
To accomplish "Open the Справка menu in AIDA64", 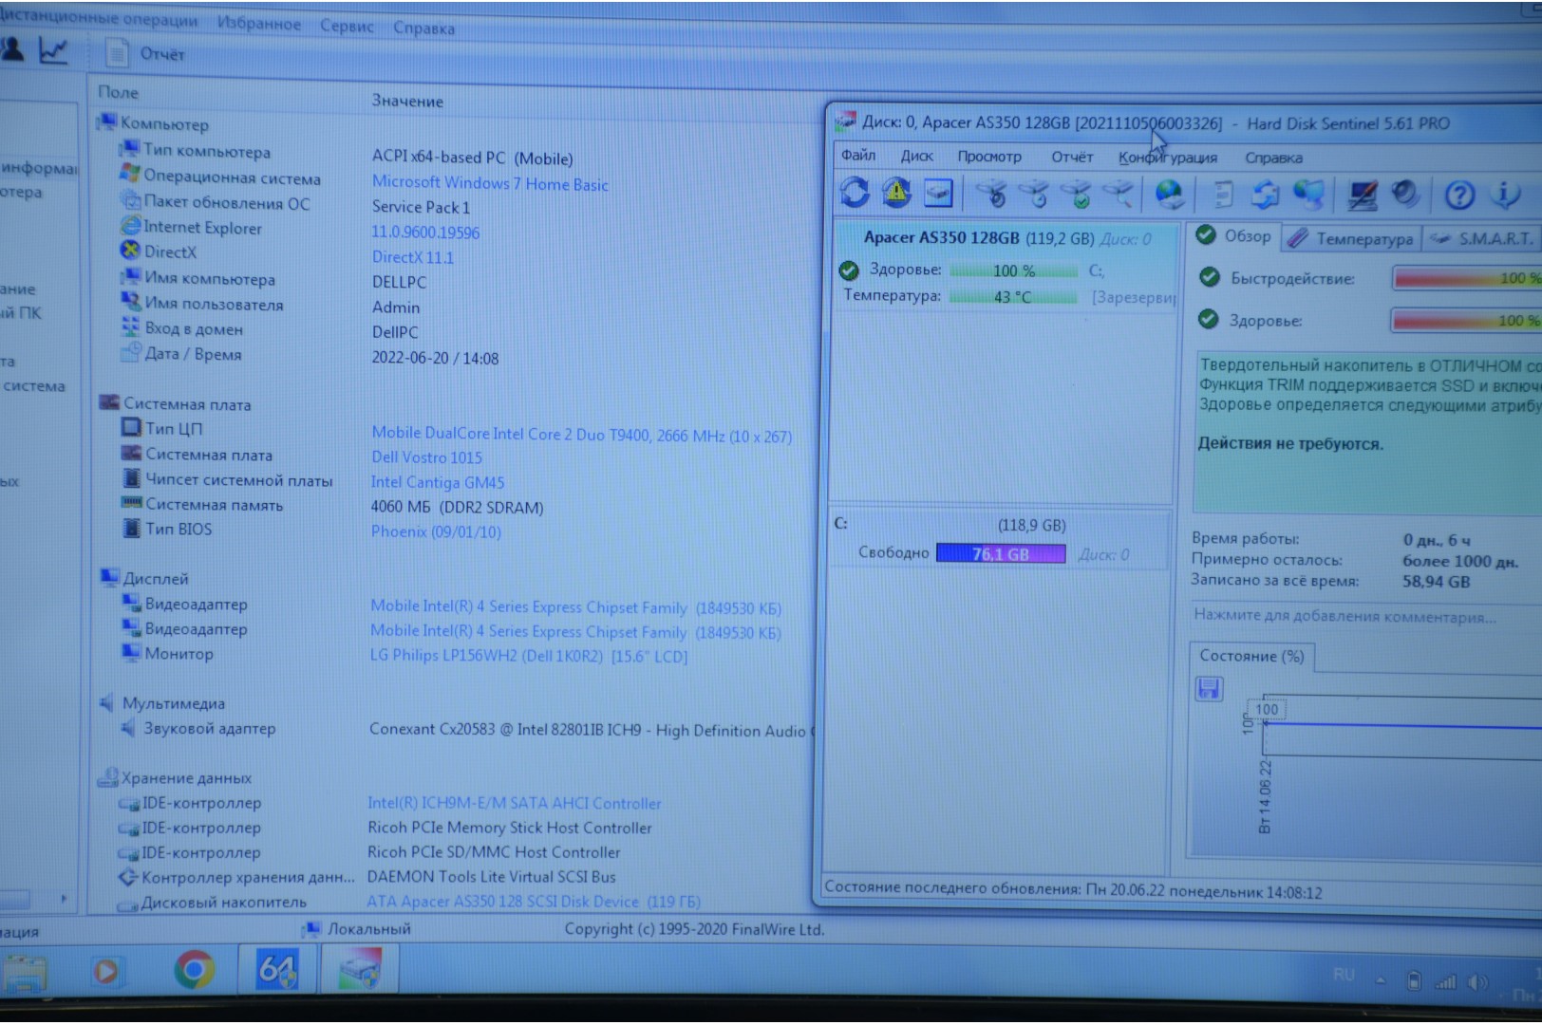I will pos(423,28).
